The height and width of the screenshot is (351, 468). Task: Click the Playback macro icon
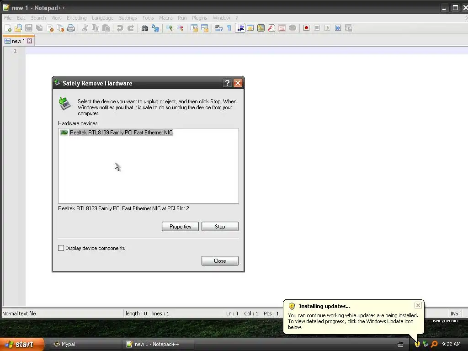click(327, 28)
